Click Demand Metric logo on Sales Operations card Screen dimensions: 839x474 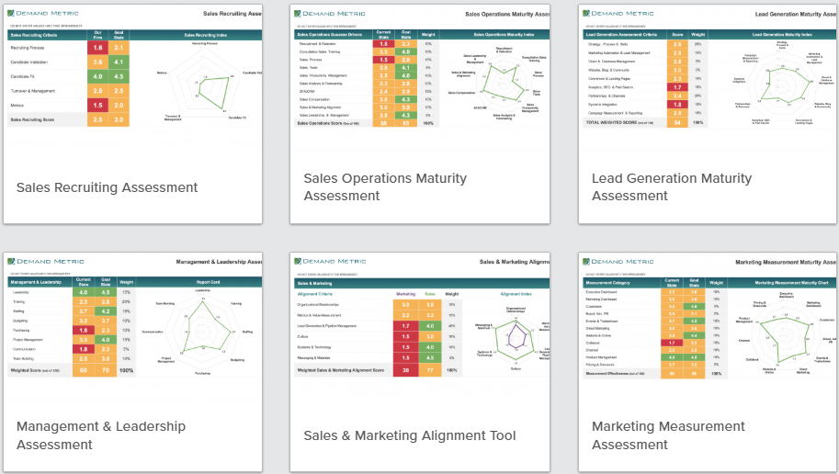pyautogui.click(x=330, y=13)
